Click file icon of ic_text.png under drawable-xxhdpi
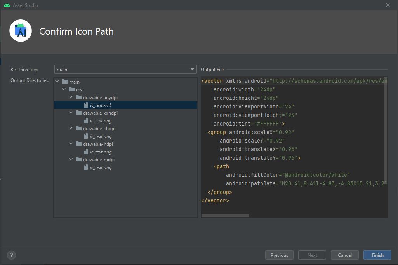Image resolution: width=398 pixels, height=265 pixels. point(86,121)
